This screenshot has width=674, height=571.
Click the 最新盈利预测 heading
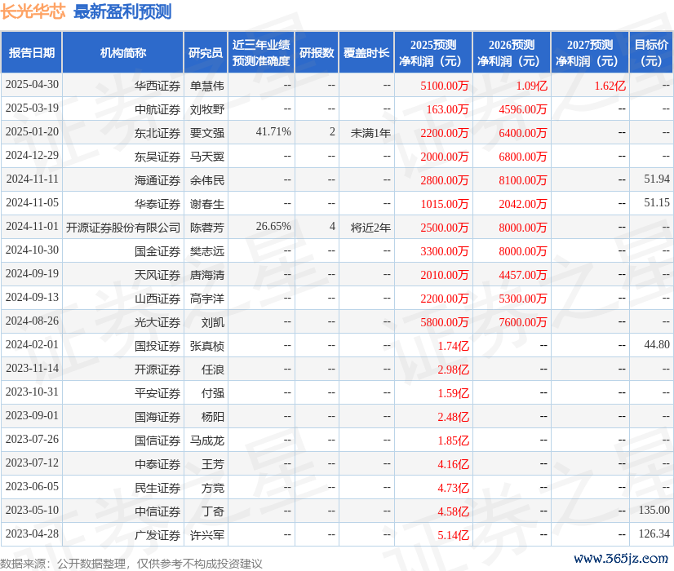pyautogui.click(x=122, y=11)
